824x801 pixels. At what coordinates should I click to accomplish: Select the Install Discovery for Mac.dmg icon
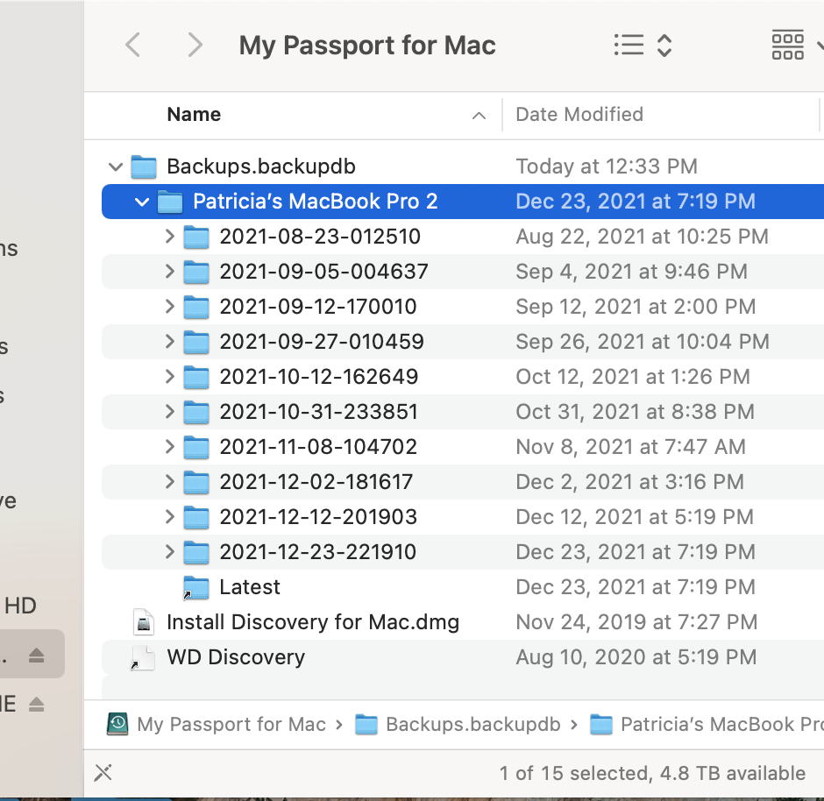point(144,622)
